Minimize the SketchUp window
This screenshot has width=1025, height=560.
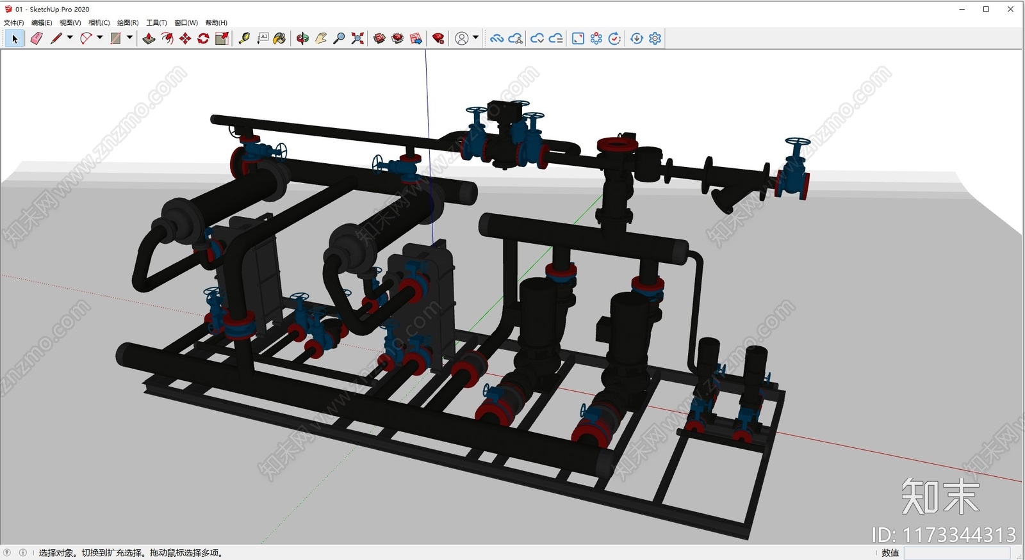pyautogui.click(x=962, y=9)
